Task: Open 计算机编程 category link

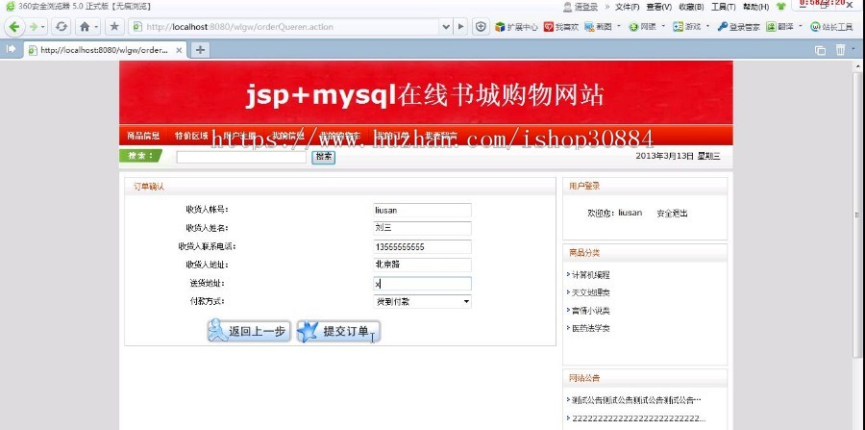Action: tap(590, 274)
